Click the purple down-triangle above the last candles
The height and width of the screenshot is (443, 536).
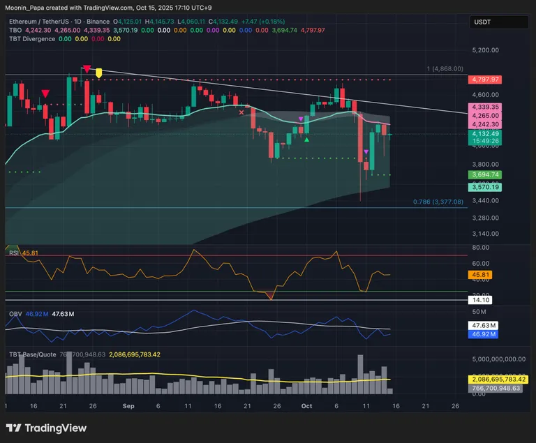(x=366, y=151)
